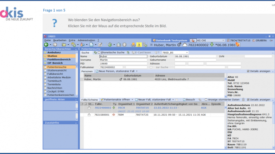Enable the Phonetische Suche checkbox
Screen dimensions: 275x154
click(99, 53)
